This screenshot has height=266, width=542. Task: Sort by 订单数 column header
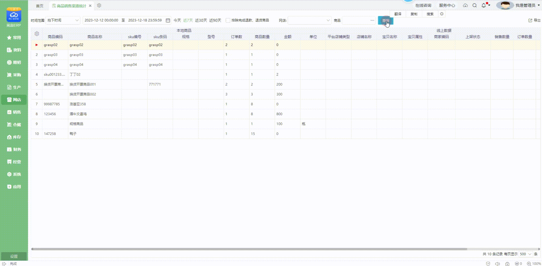236,37
